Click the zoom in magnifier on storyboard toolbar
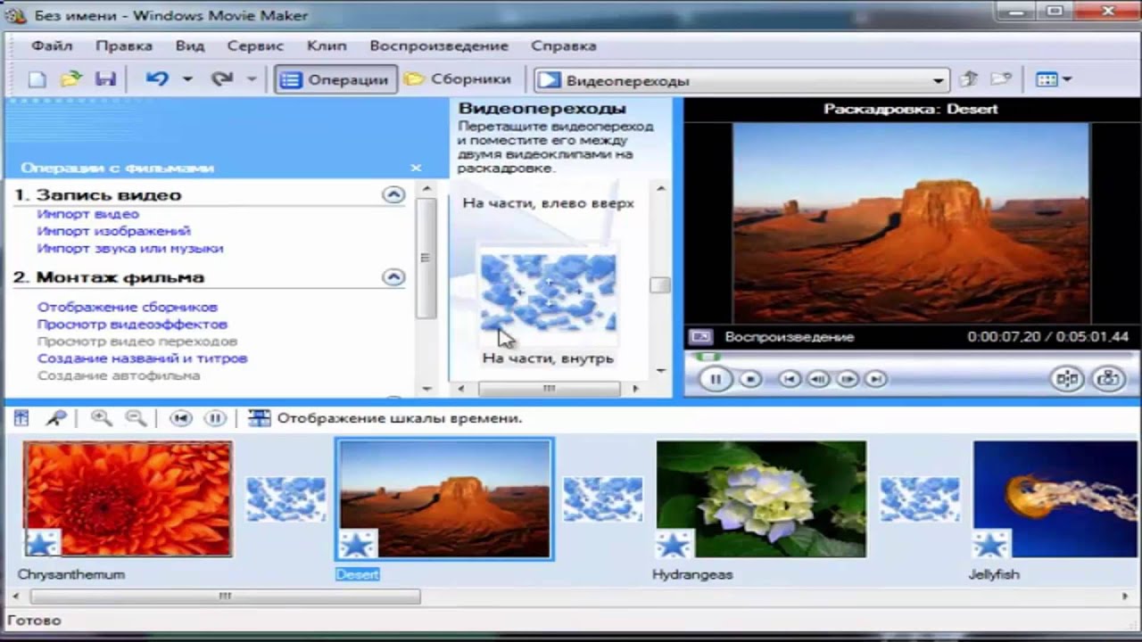Screen dimensions: 1142x642 coord(101,418)
